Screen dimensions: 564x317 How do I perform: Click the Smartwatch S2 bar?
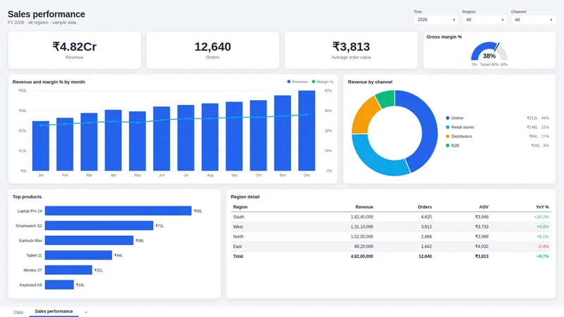(99, 225)
